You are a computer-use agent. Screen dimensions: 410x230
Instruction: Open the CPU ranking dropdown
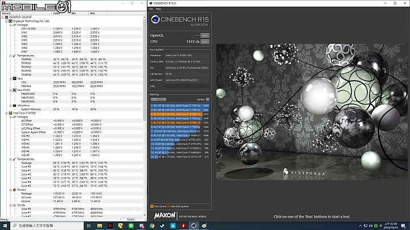[x=158, y=99]
